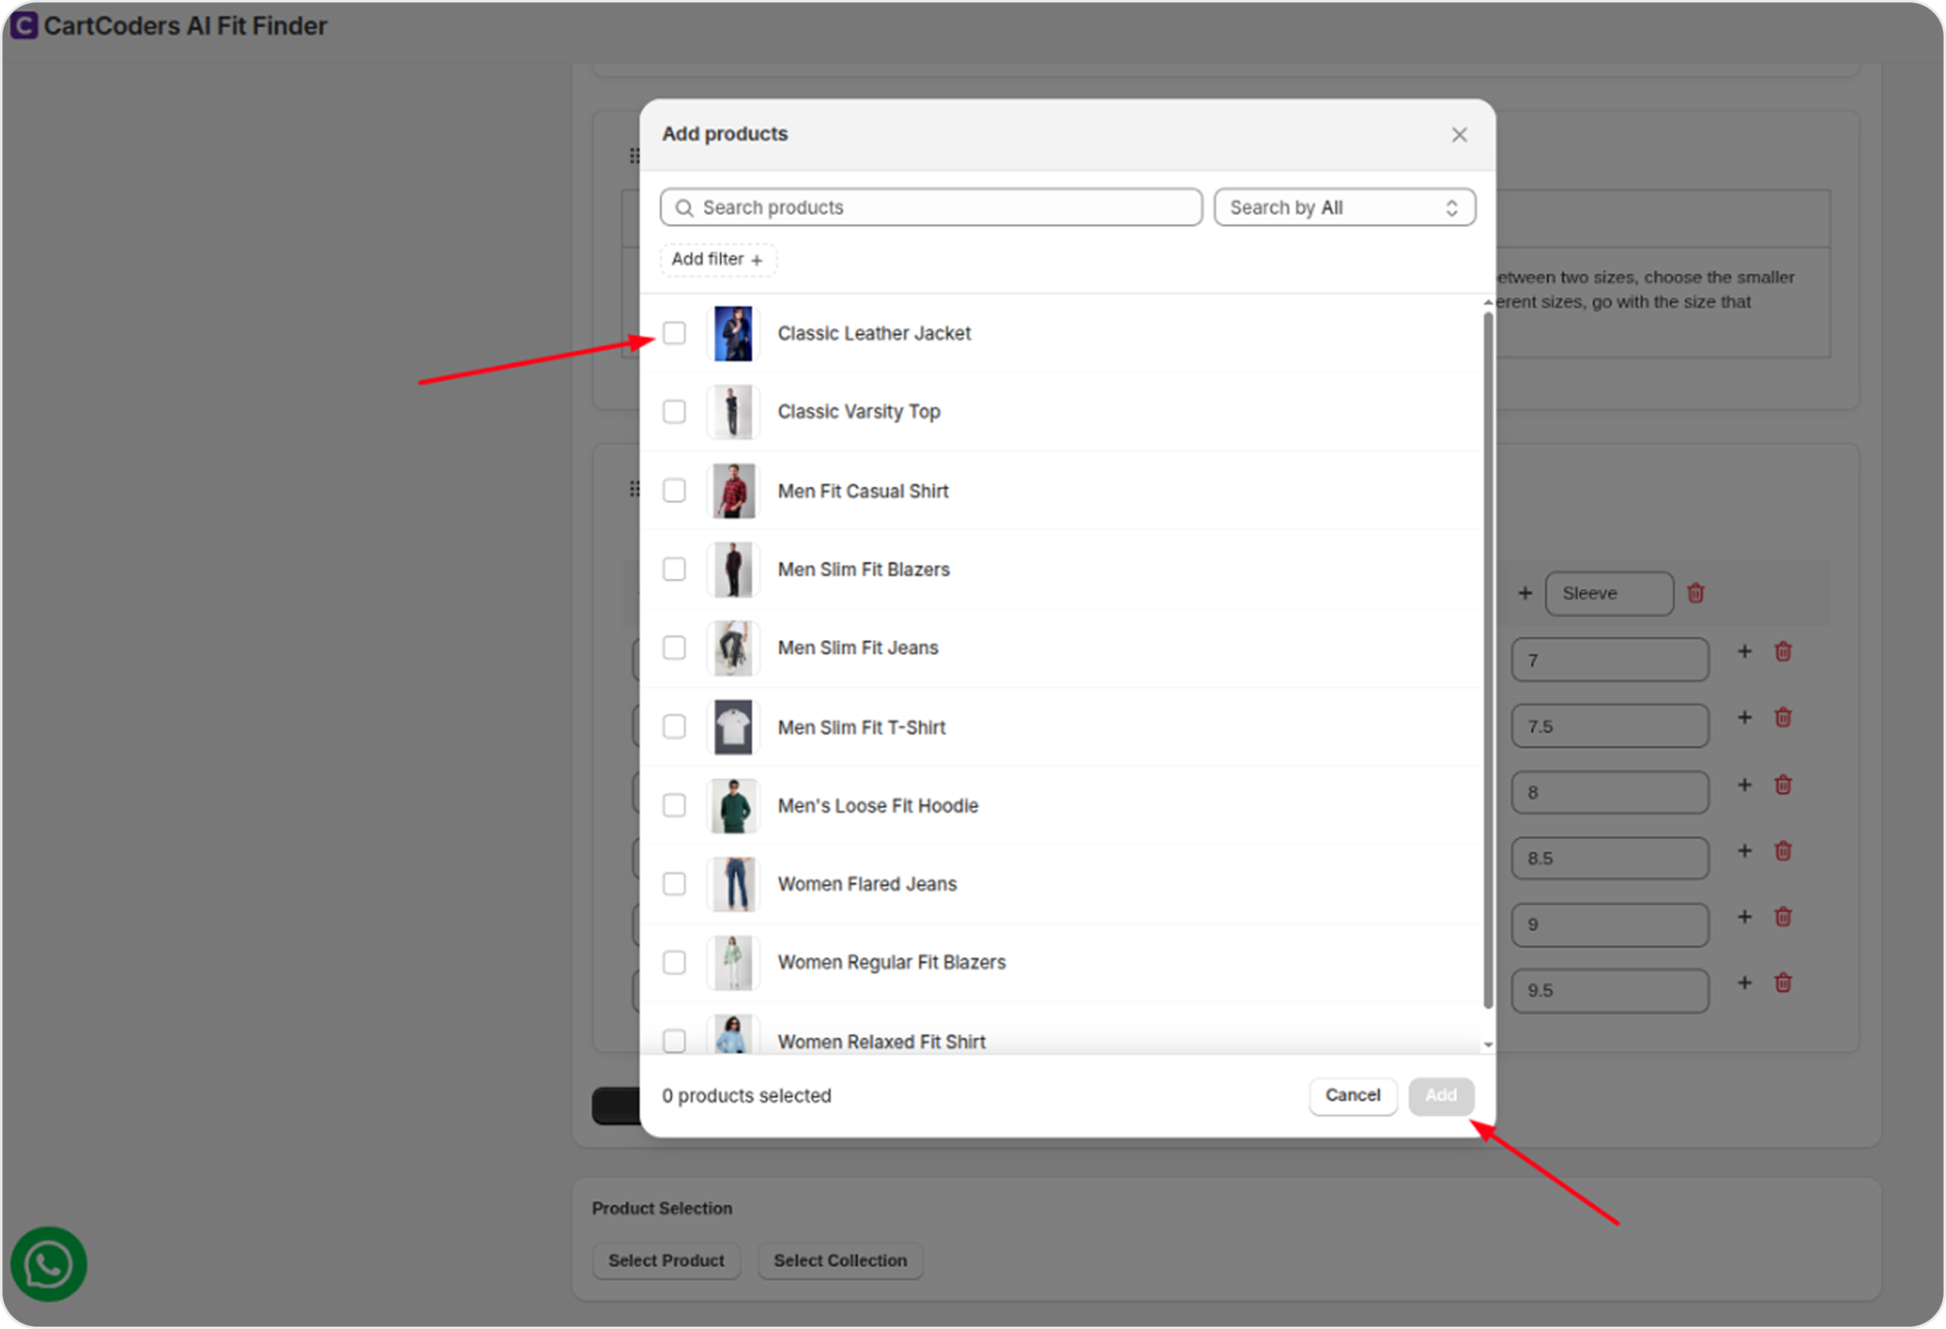Click plus icon beside the 9 row

click(x=1745, y=917)
